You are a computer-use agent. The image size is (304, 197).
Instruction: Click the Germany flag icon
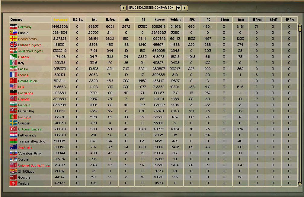13,27
